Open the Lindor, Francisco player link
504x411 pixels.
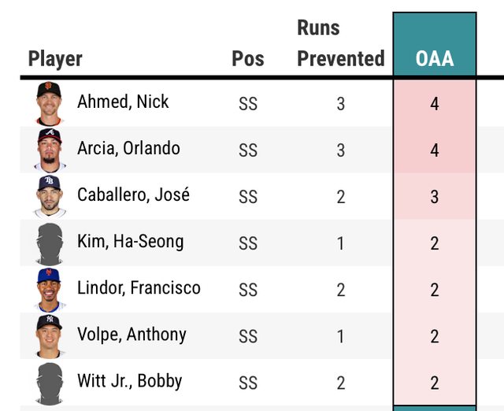pyautogui.click(x=139, y=287)
